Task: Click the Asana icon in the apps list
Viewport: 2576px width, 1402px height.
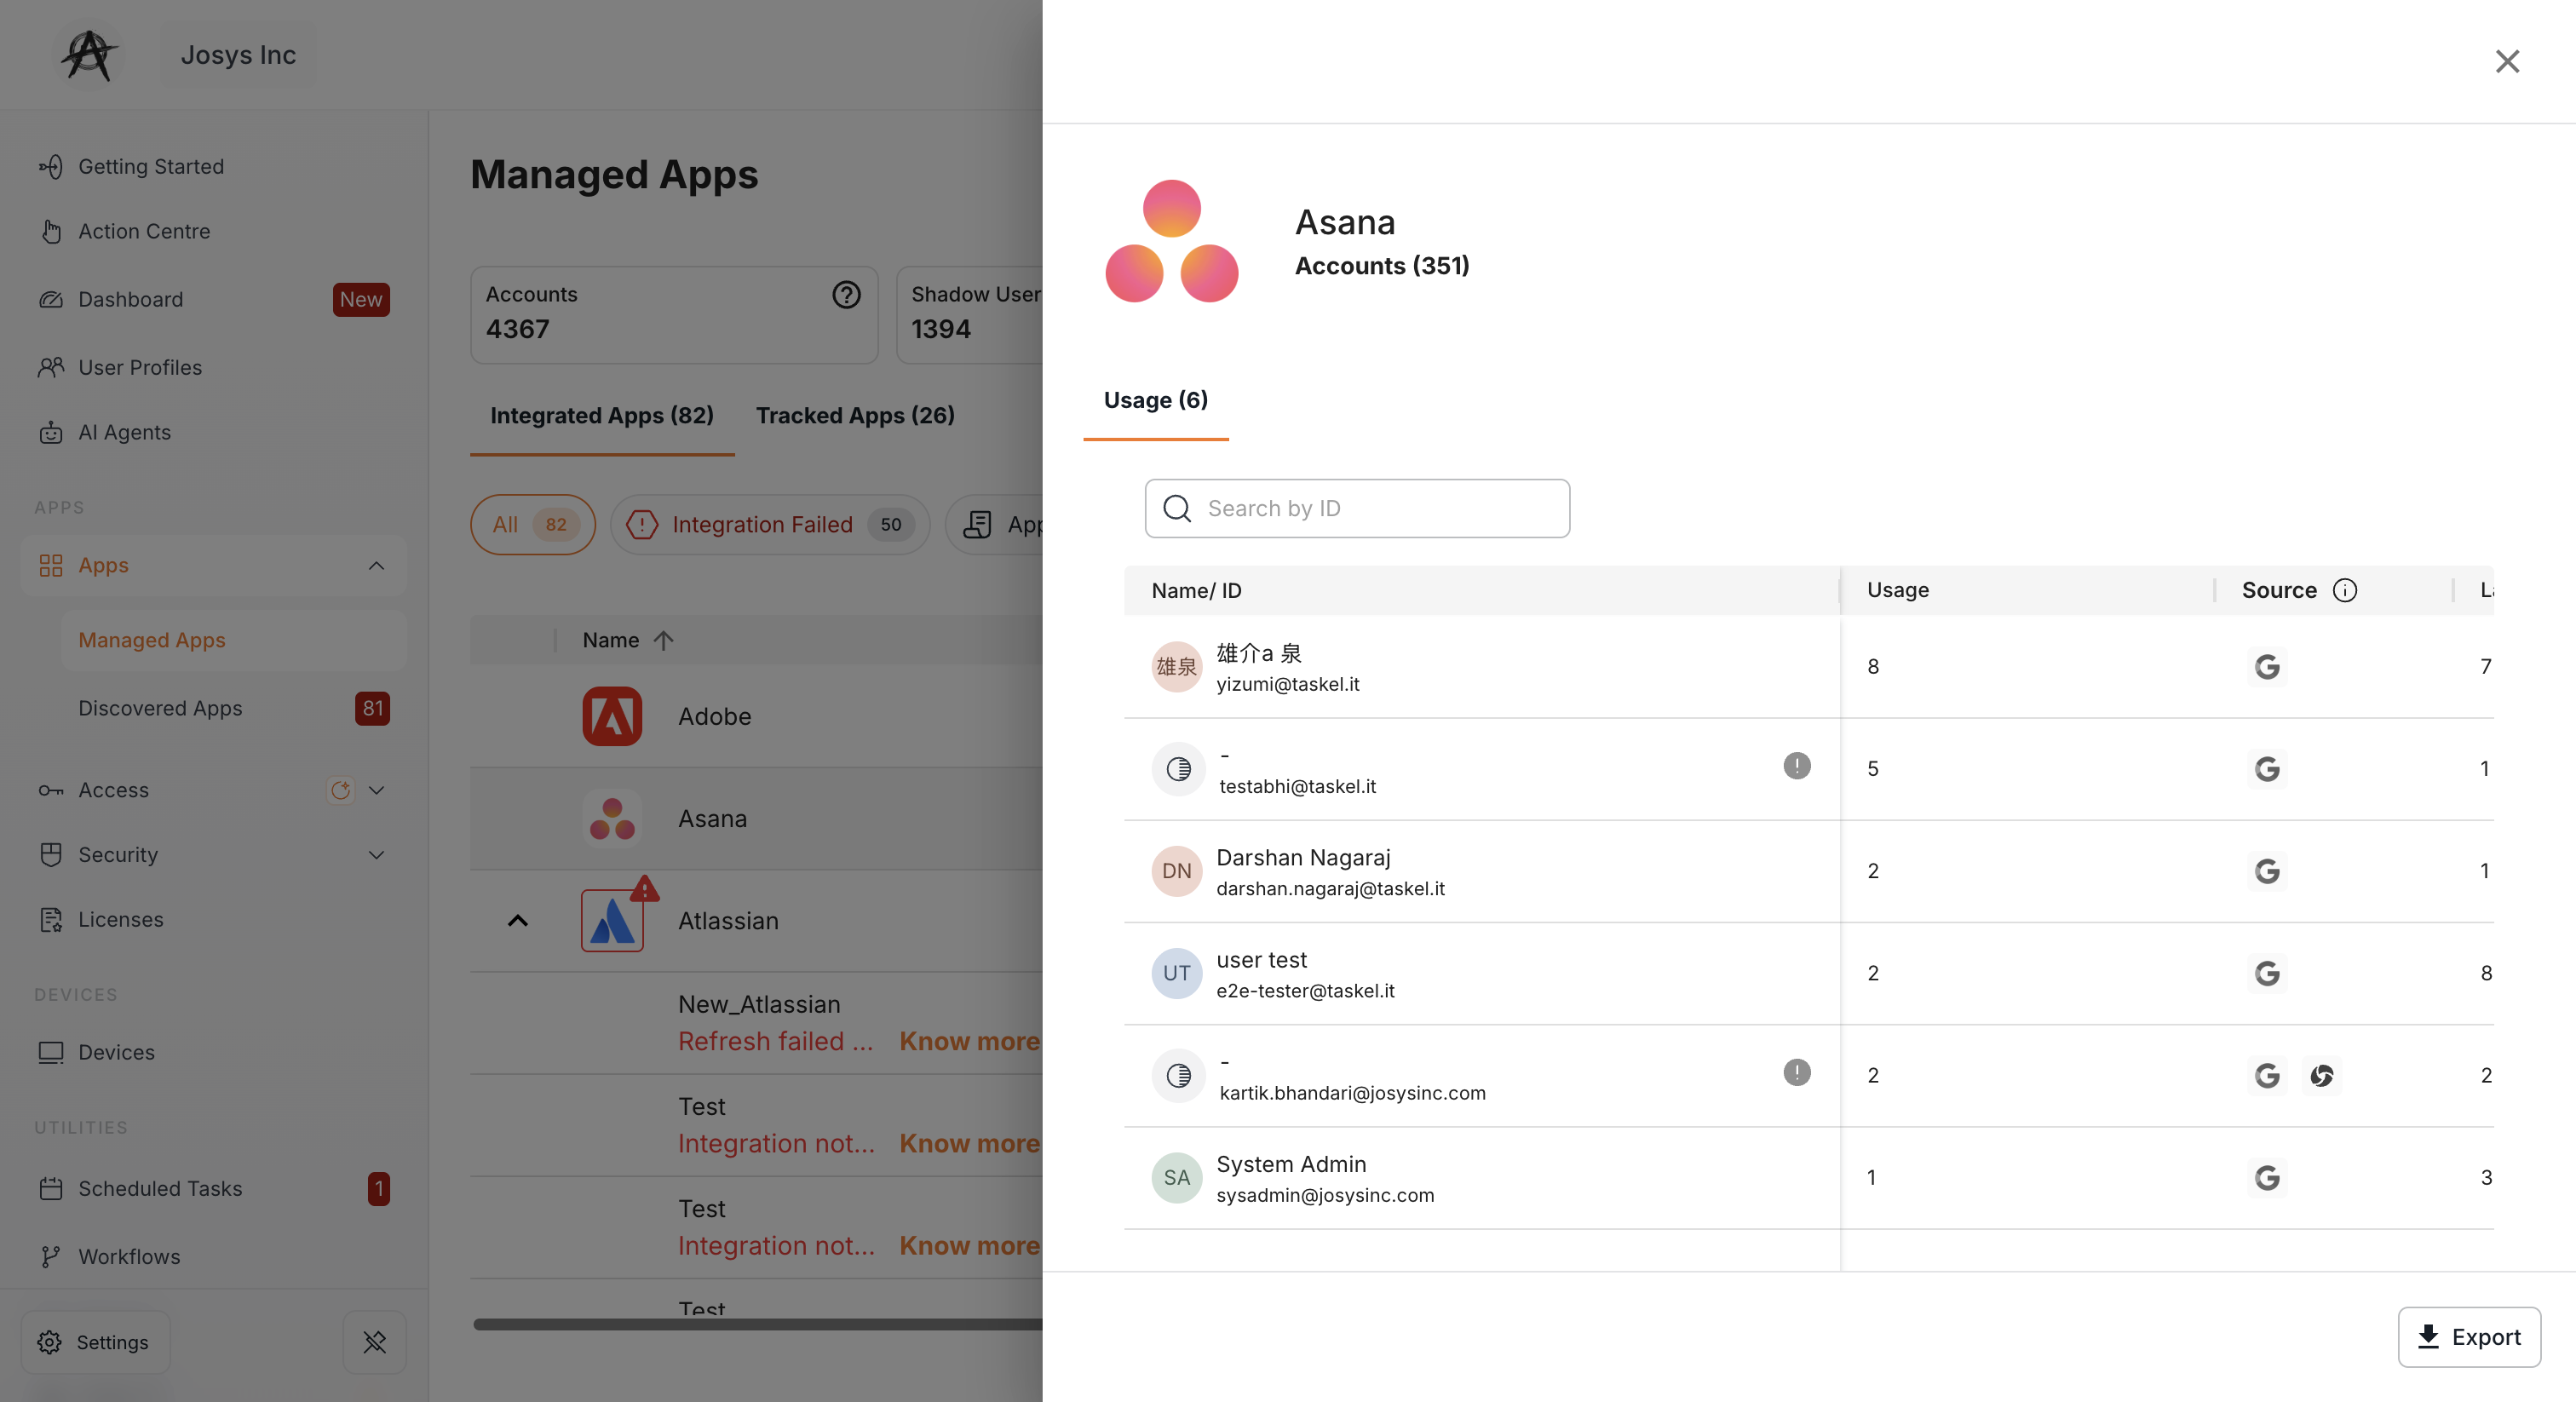Action: (612, 819)
